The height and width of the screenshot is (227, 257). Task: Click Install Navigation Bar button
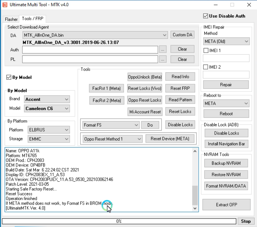[226, 144]
